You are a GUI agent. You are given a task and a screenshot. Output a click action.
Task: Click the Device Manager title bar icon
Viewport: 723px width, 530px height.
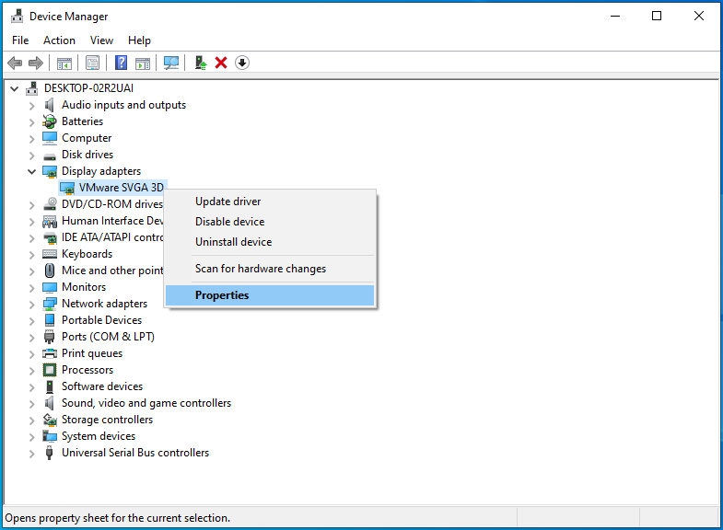coord(17,17)
